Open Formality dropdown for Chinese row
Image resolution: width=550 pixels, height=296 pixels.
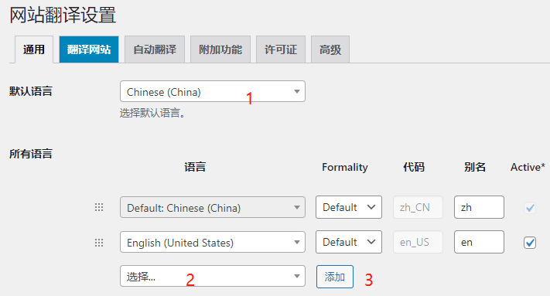tap(349, 207)
